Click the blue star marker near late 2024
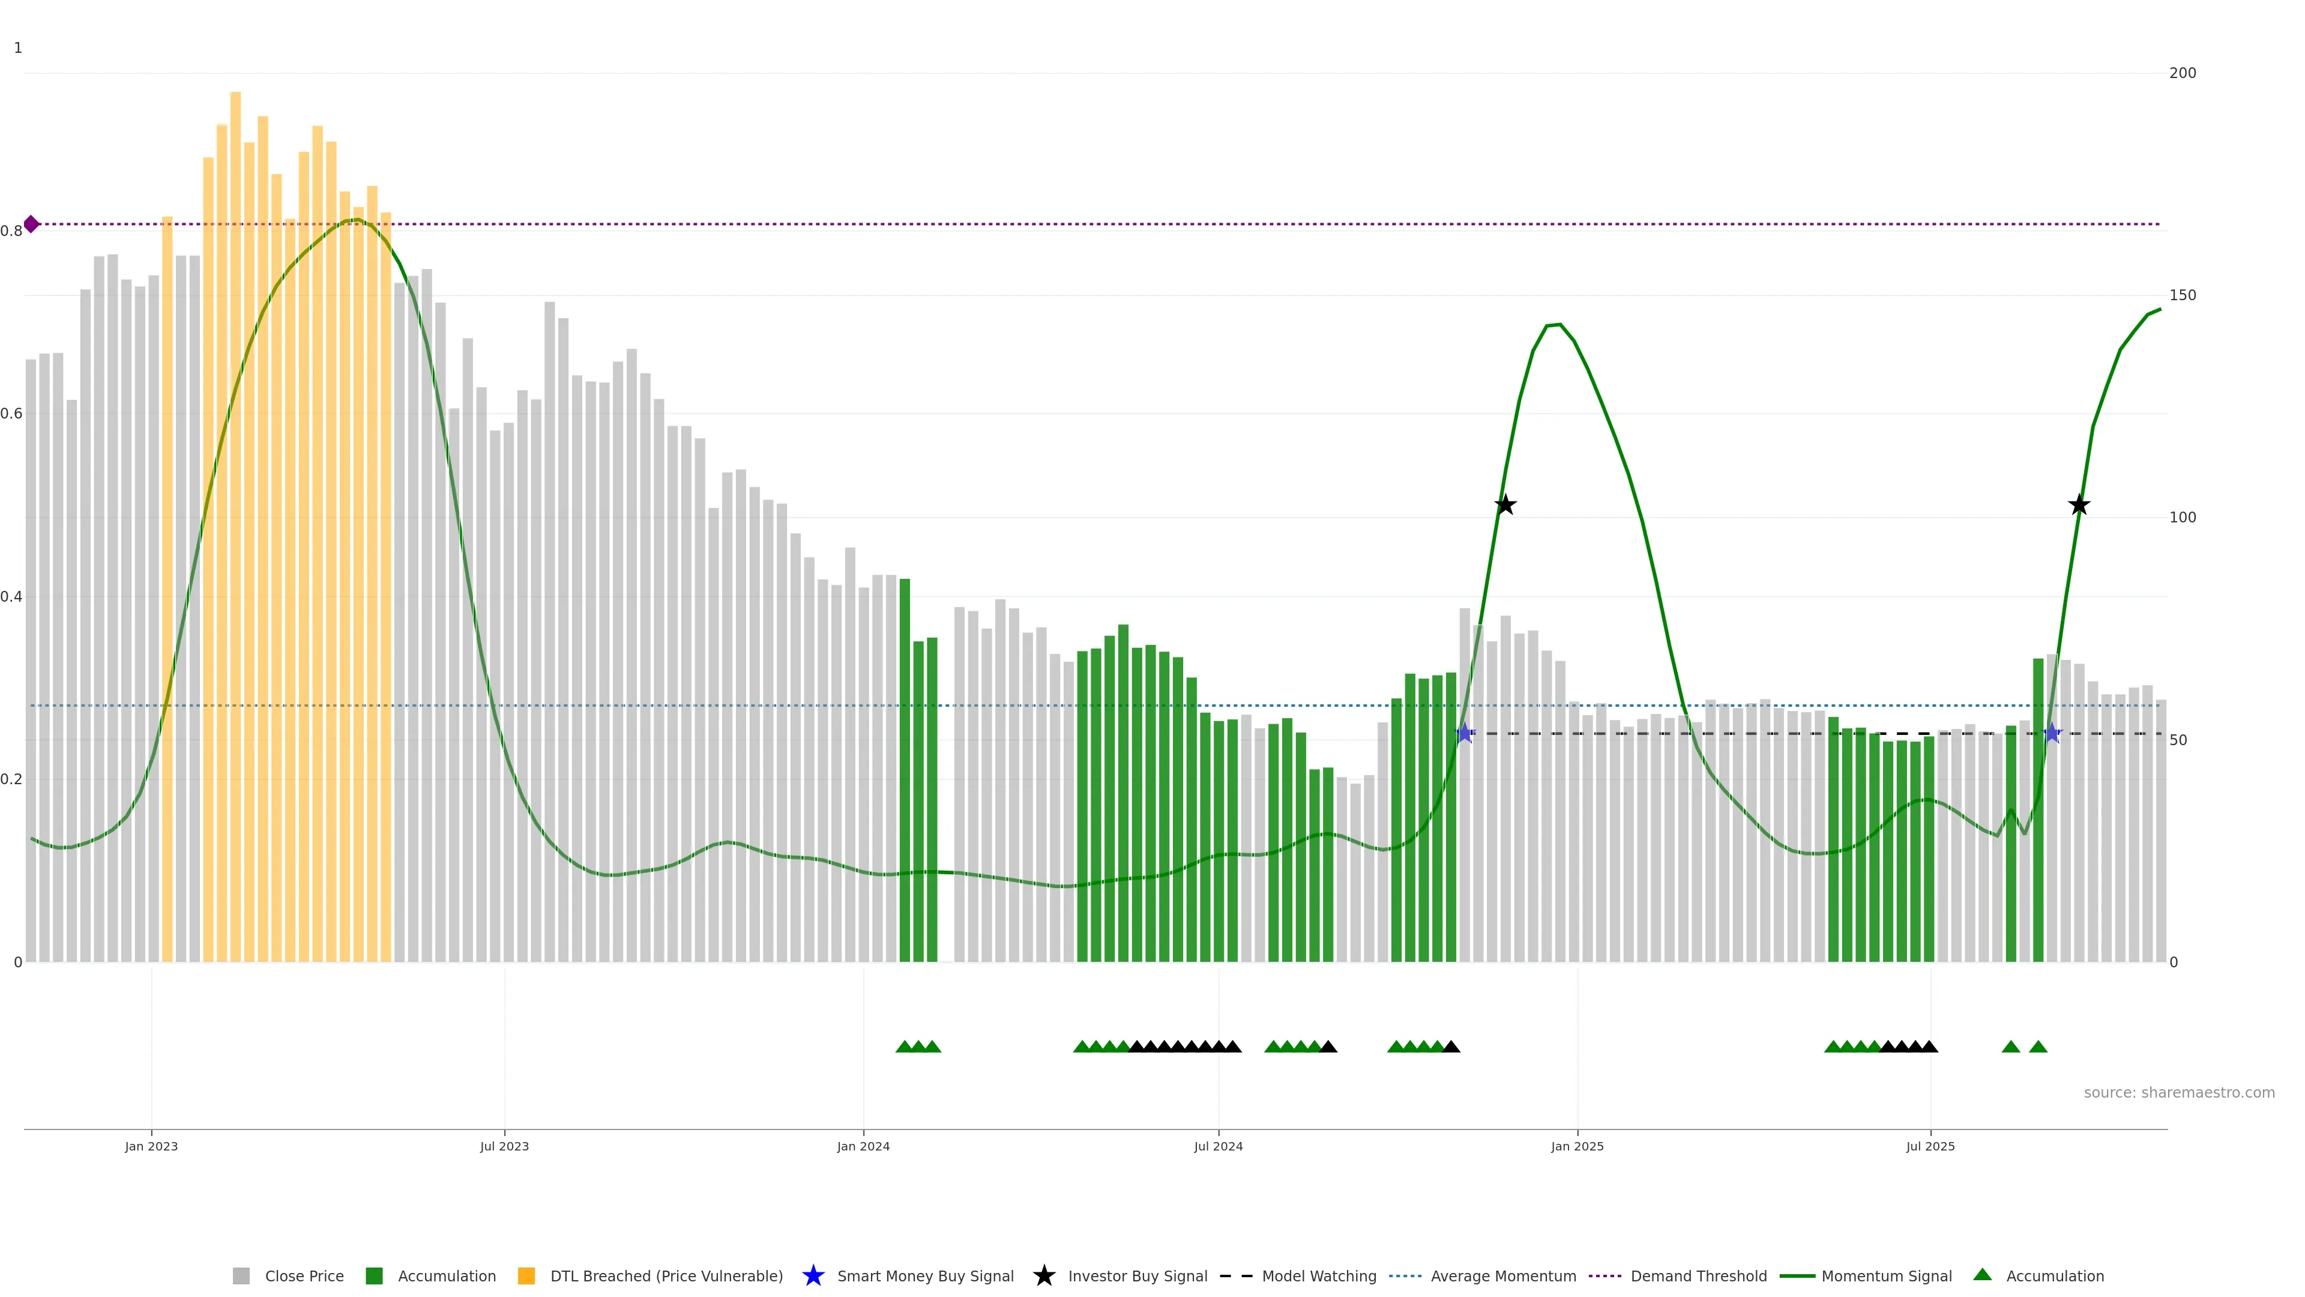 (1464, 733)
